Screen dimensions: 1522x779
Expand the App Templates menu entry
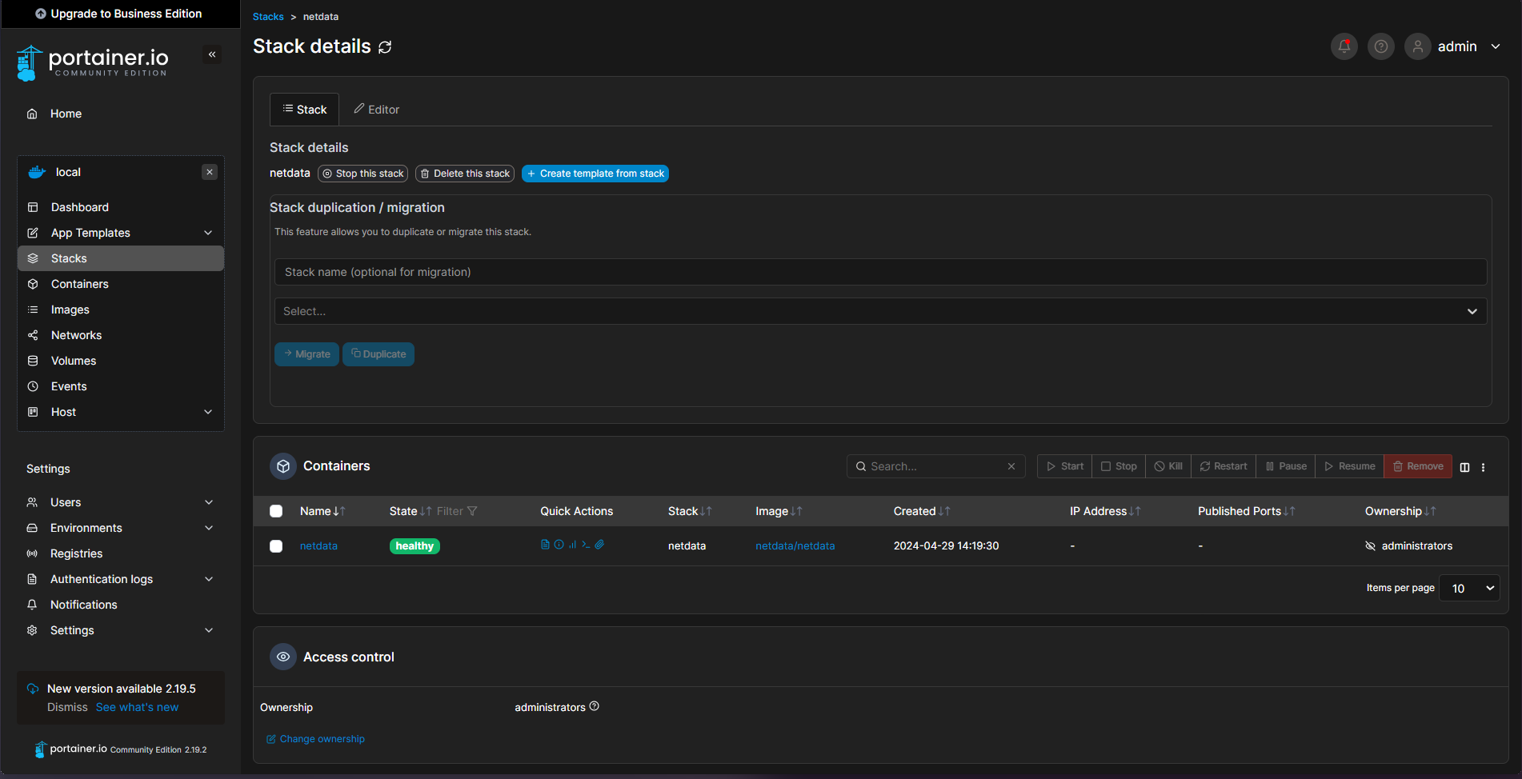click(88, 232)
